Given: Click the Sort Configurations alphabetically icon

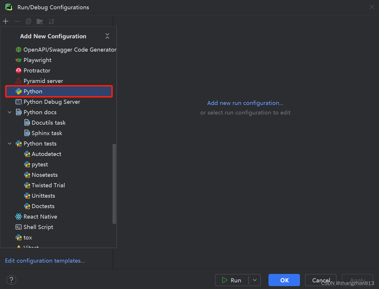Looking at the screenshot, I should coord(51,21).
